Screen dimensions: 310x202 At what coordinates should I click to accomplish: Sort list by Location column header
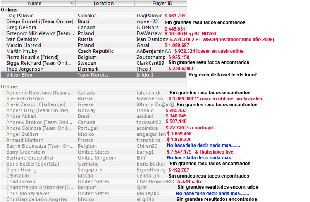pos(103,3)
